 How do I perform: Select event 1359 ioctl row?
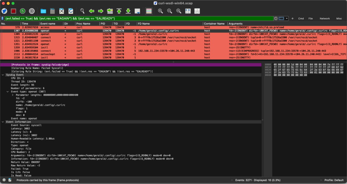point(173,47)
